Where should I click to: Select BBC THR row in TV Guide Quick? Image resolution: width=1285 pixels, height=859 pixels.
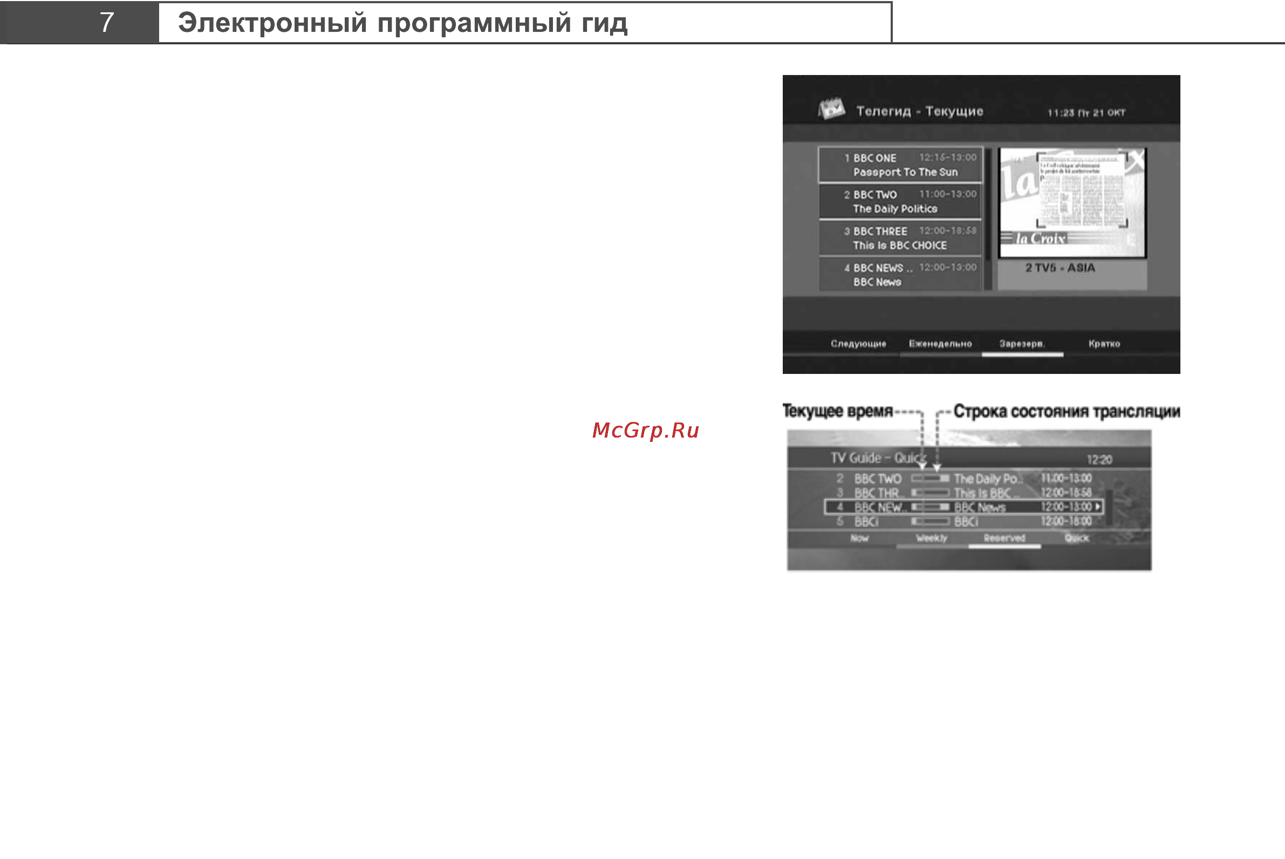click(964, 493)
